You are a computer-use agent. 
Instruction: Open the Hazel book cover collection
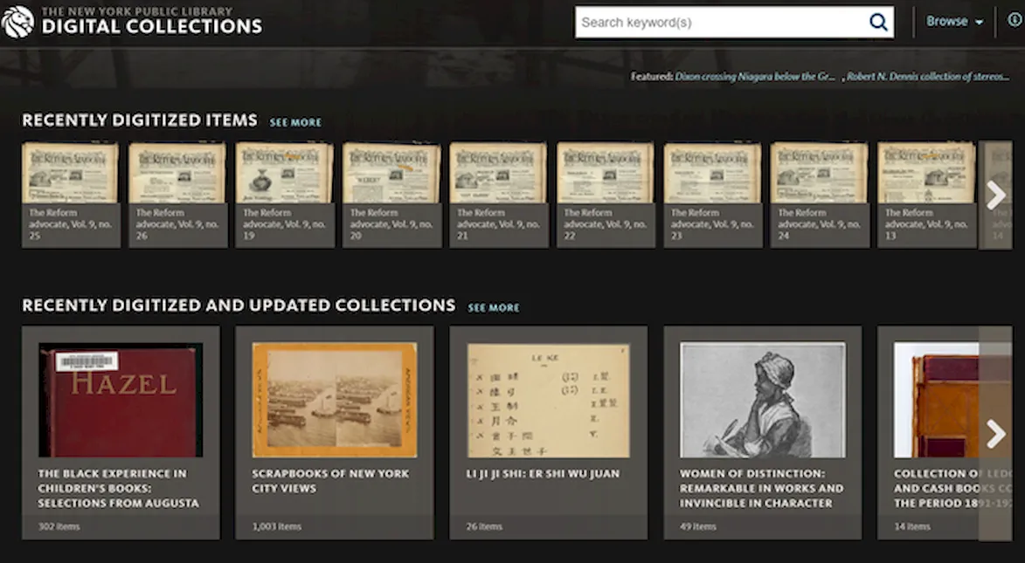click(x=121, y=400)
